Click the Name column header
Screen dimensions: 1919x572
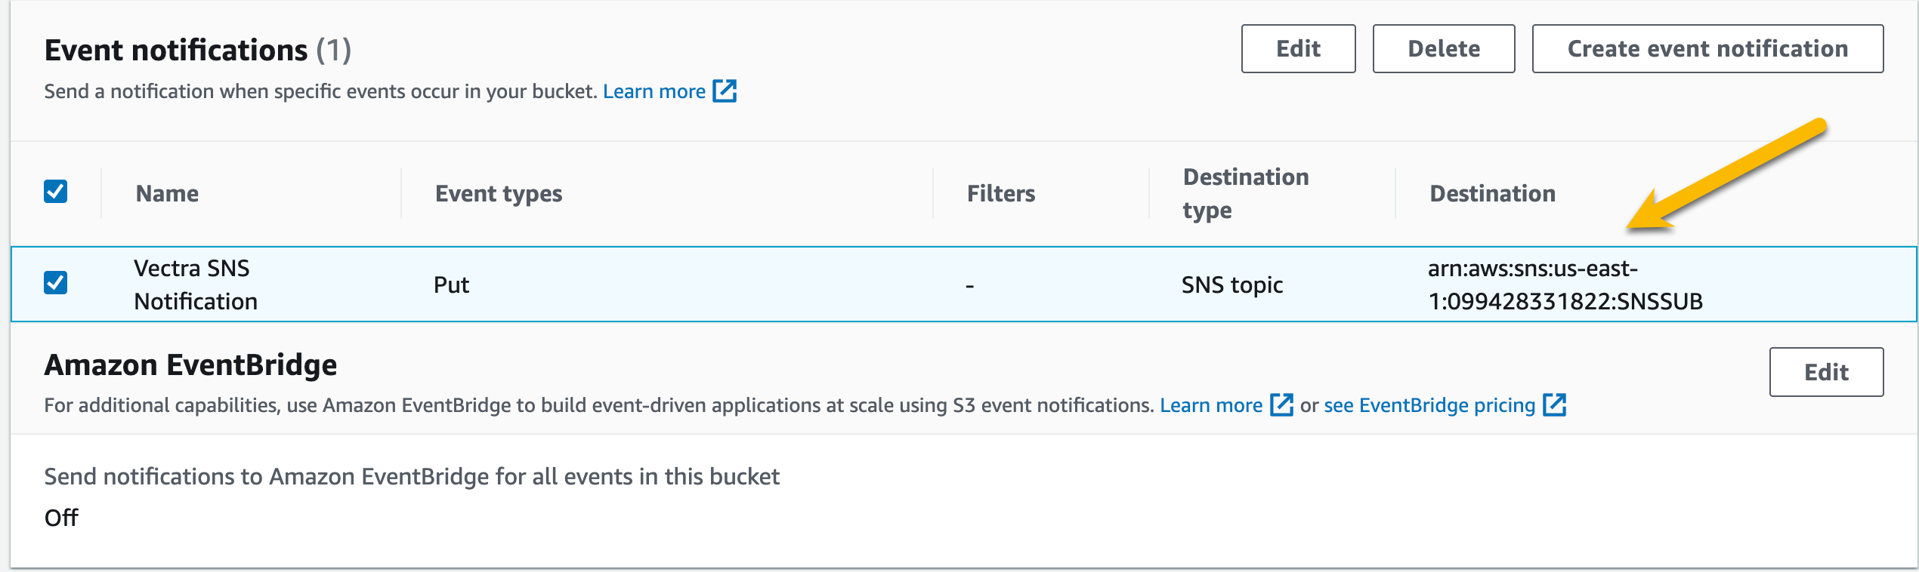(x=167, y=194)
